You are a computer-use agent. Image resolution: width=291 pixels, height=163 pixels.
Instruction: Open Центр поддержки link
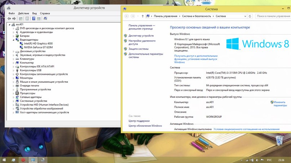[139, 121]
